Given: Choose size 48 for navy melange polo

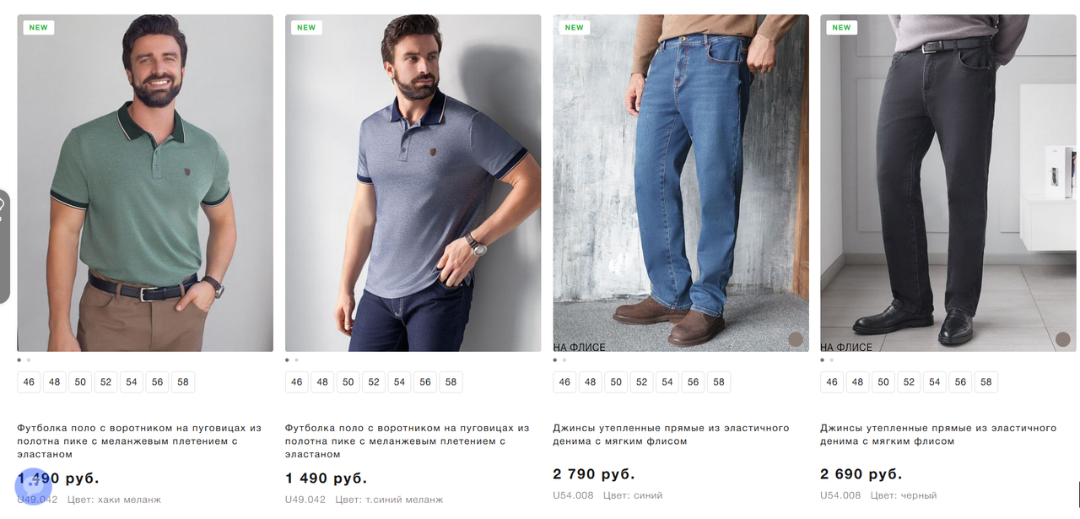Looking at the screenshot, I should tap(322, 382).
